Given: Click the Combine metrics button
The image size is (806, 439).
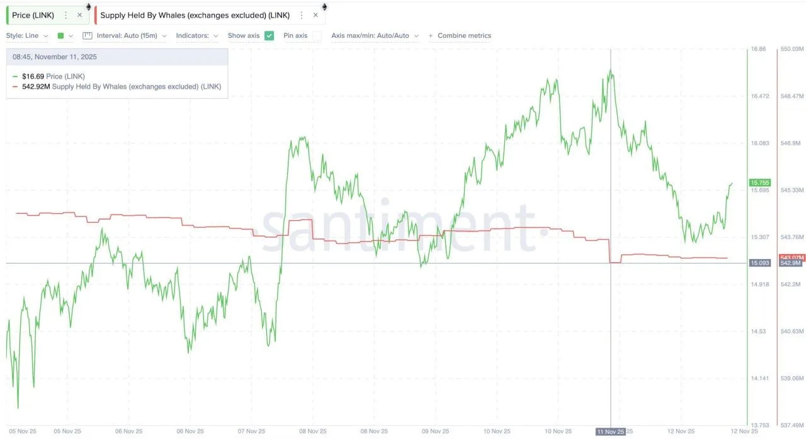Looking at the screenshot, I should click(x=464, y=36).
